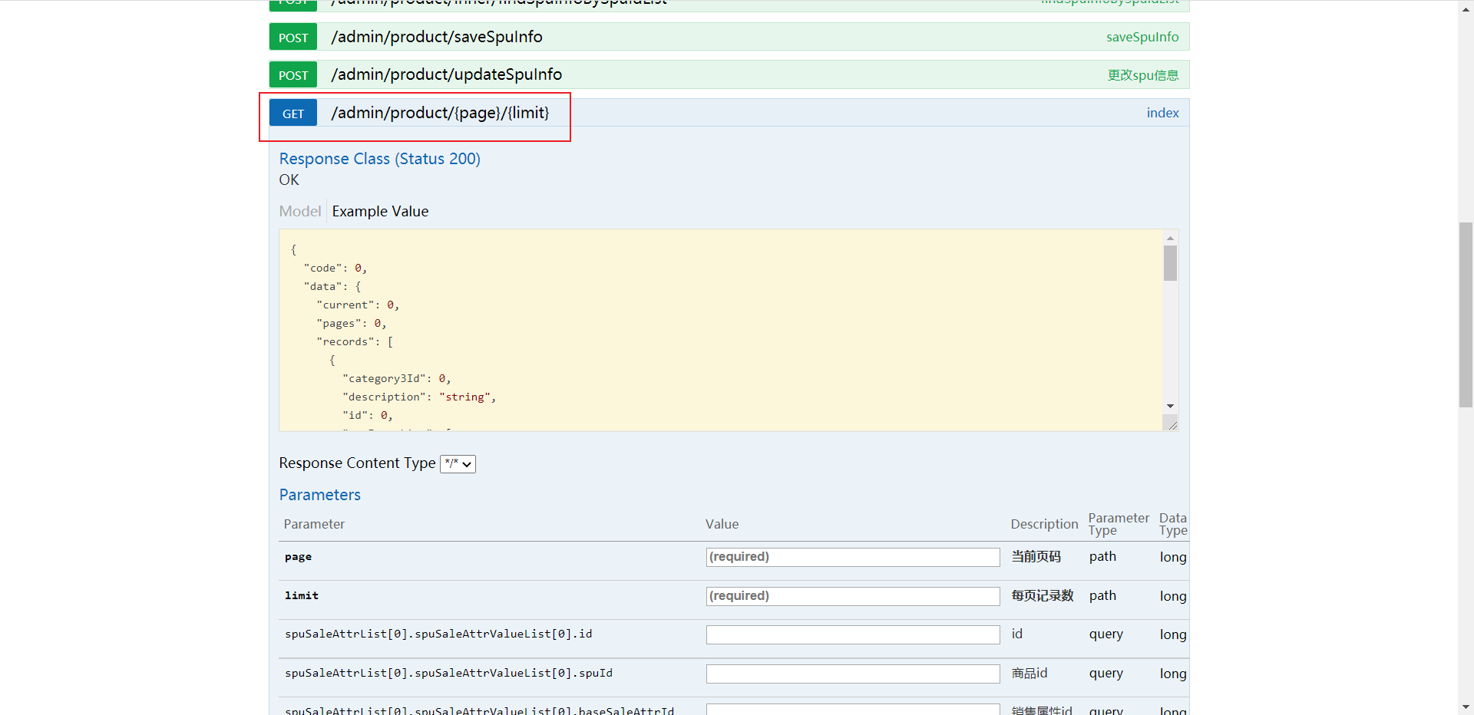Click the saveSpuInfo link
Viewport: 1474px width, 715px height.
pos(1143,37)
